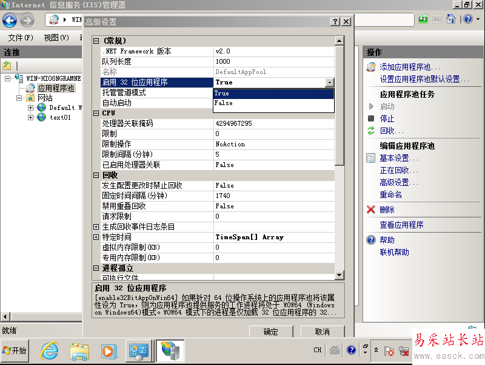The image size is (485, 365).
Task: Open the help icon in top toolbar
Action: point(468,19)
